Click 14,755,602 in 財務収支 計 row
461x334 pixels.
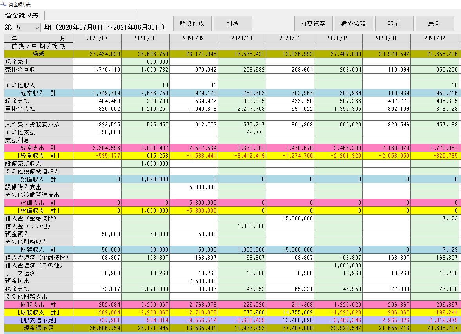click(290, 312)
